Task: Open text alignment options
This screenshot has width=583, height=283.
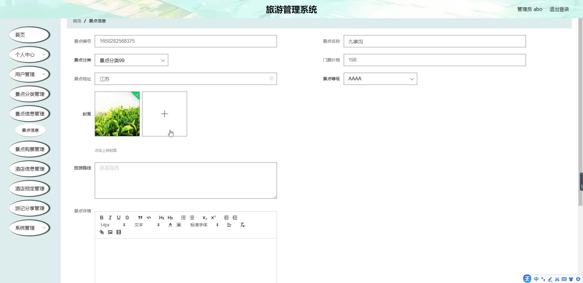Action: pos(229,225)
